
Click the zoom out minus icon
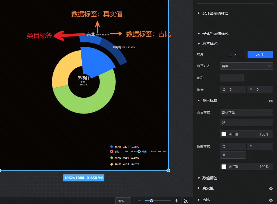[139, 201]
